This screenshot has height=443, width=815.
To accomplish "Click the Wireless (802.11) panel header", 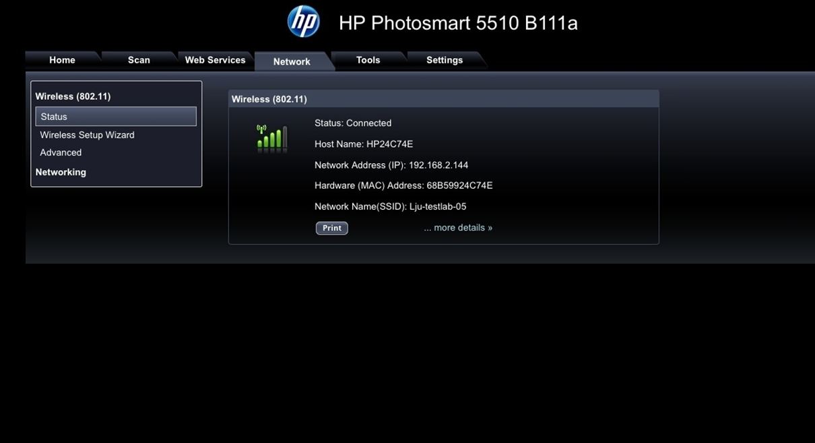I will (x=443, y=99).
